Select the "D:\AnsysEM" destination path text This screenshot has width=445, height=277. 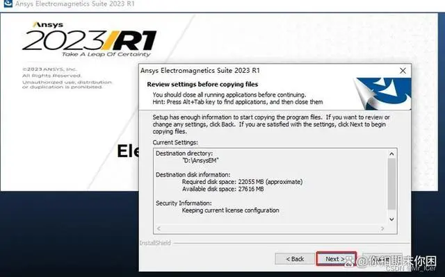200,160
